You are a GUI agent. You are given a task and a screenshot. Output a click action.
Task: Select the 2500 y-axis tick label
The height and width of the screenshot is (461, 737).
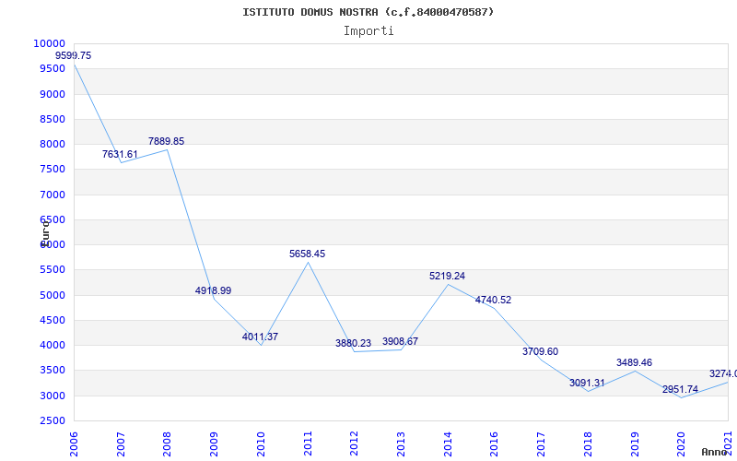(x=52, y=420)
